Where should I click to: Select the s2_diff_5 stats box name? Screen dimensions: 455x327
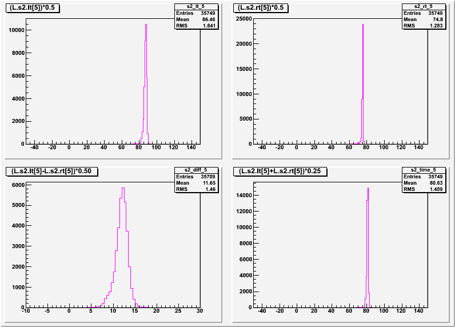196,170
